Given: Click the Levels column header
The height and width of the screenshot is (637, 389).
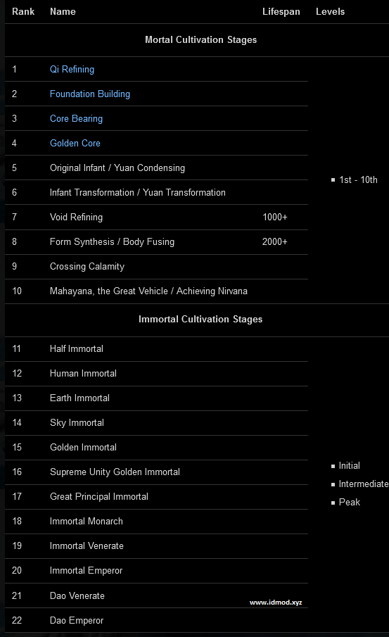Looking at the screenshot, I should [x=330, y=11].
